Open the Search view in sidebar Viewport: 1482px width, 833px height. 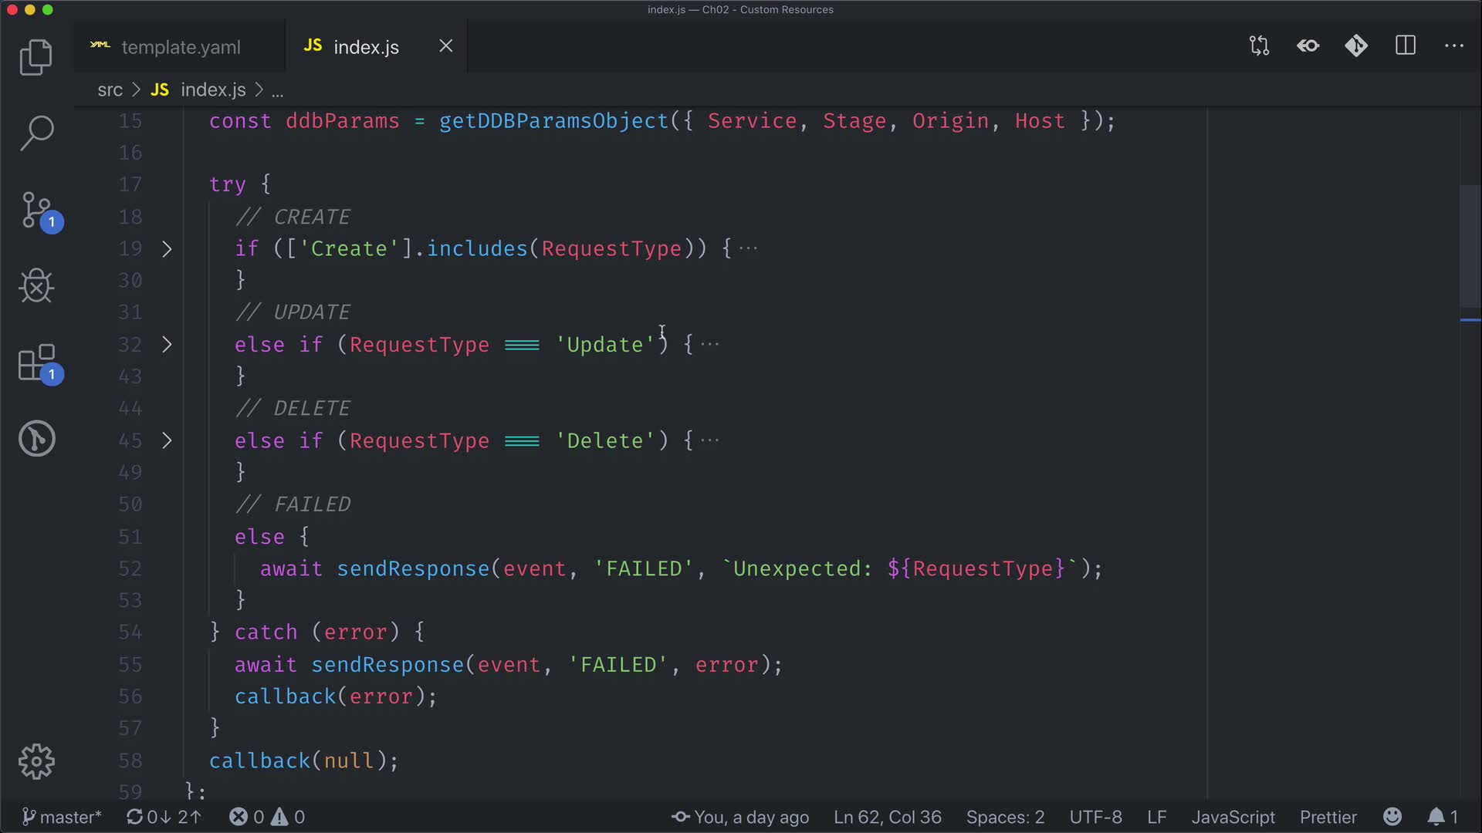coord(36,133)
